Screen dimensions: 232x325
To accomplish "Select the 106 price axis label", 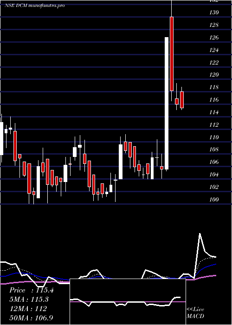I will [x=213, y=162].
